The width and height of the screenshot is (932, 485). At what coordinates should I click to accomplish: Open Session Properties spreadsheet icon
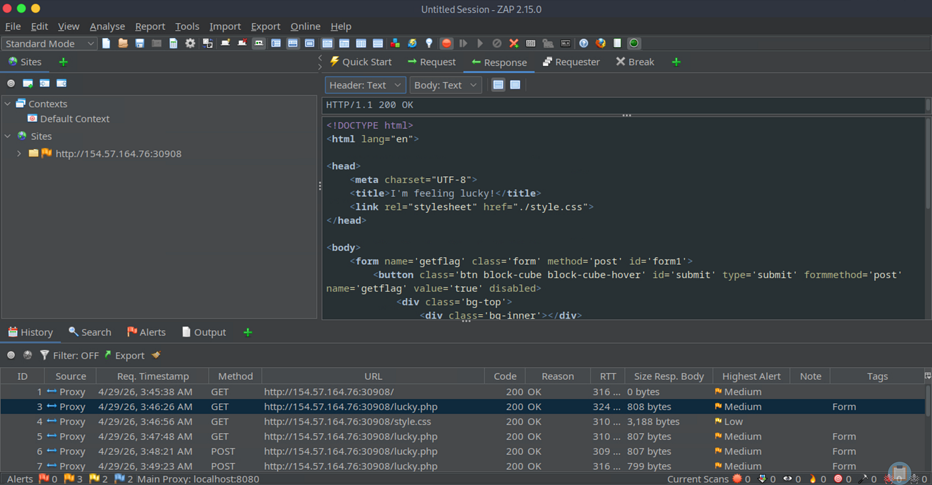pyautogui.click(x=173, y=43)
